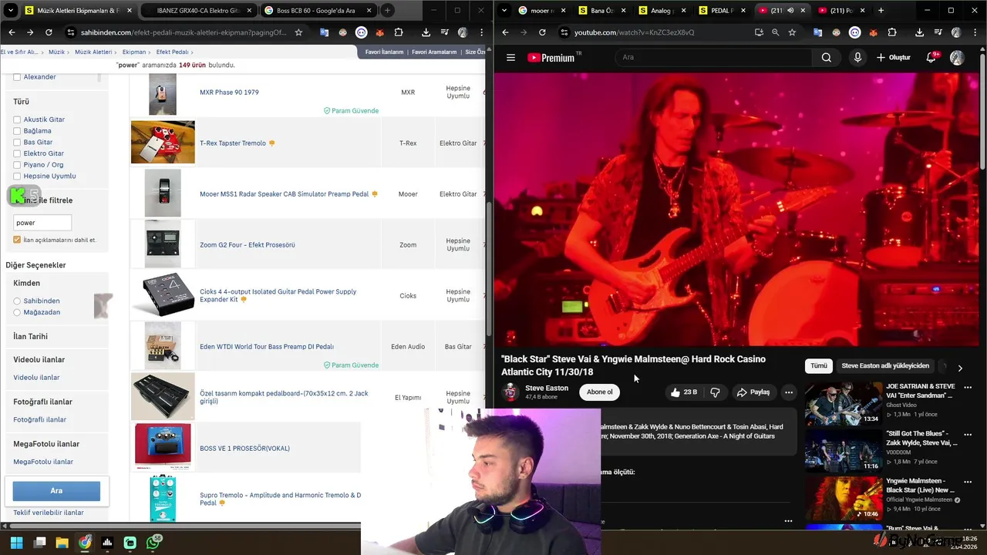
Task: Click Efekt Pedalı breadcrumb
Action: 172,52
